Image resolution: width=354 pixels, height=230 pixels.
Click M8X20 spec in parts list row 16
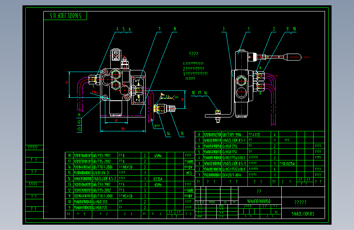127,167
